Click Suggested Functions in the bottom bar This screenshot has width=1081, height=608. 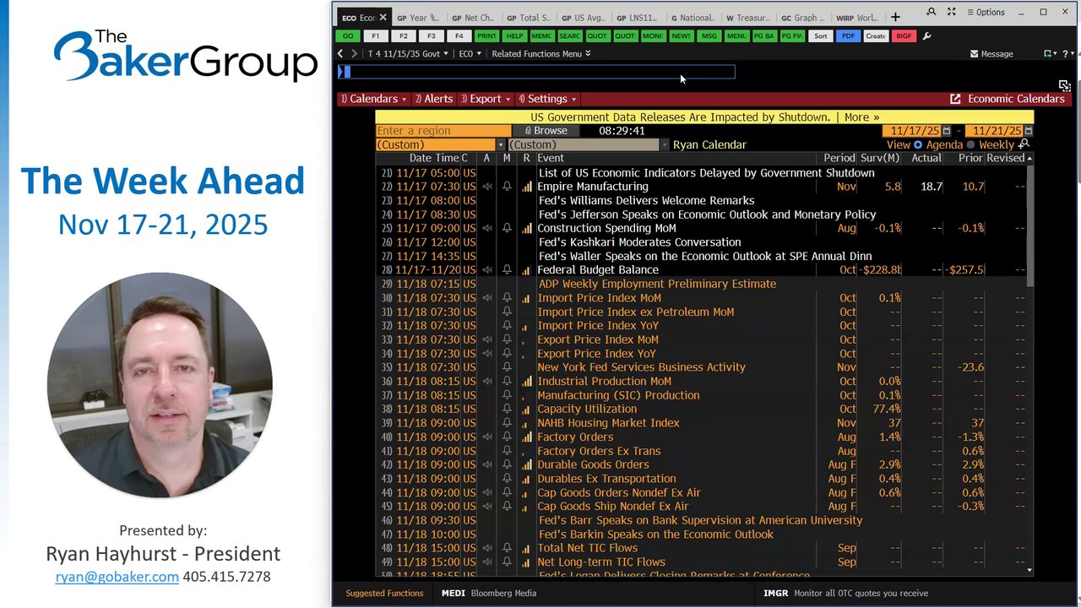click(x=384, y=593)
